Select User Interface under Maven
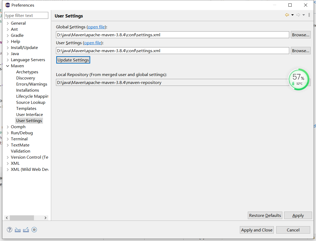 click(x=30, y=114)
